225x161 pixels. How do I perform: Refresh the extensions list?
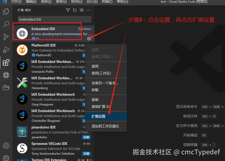(74, 10)
